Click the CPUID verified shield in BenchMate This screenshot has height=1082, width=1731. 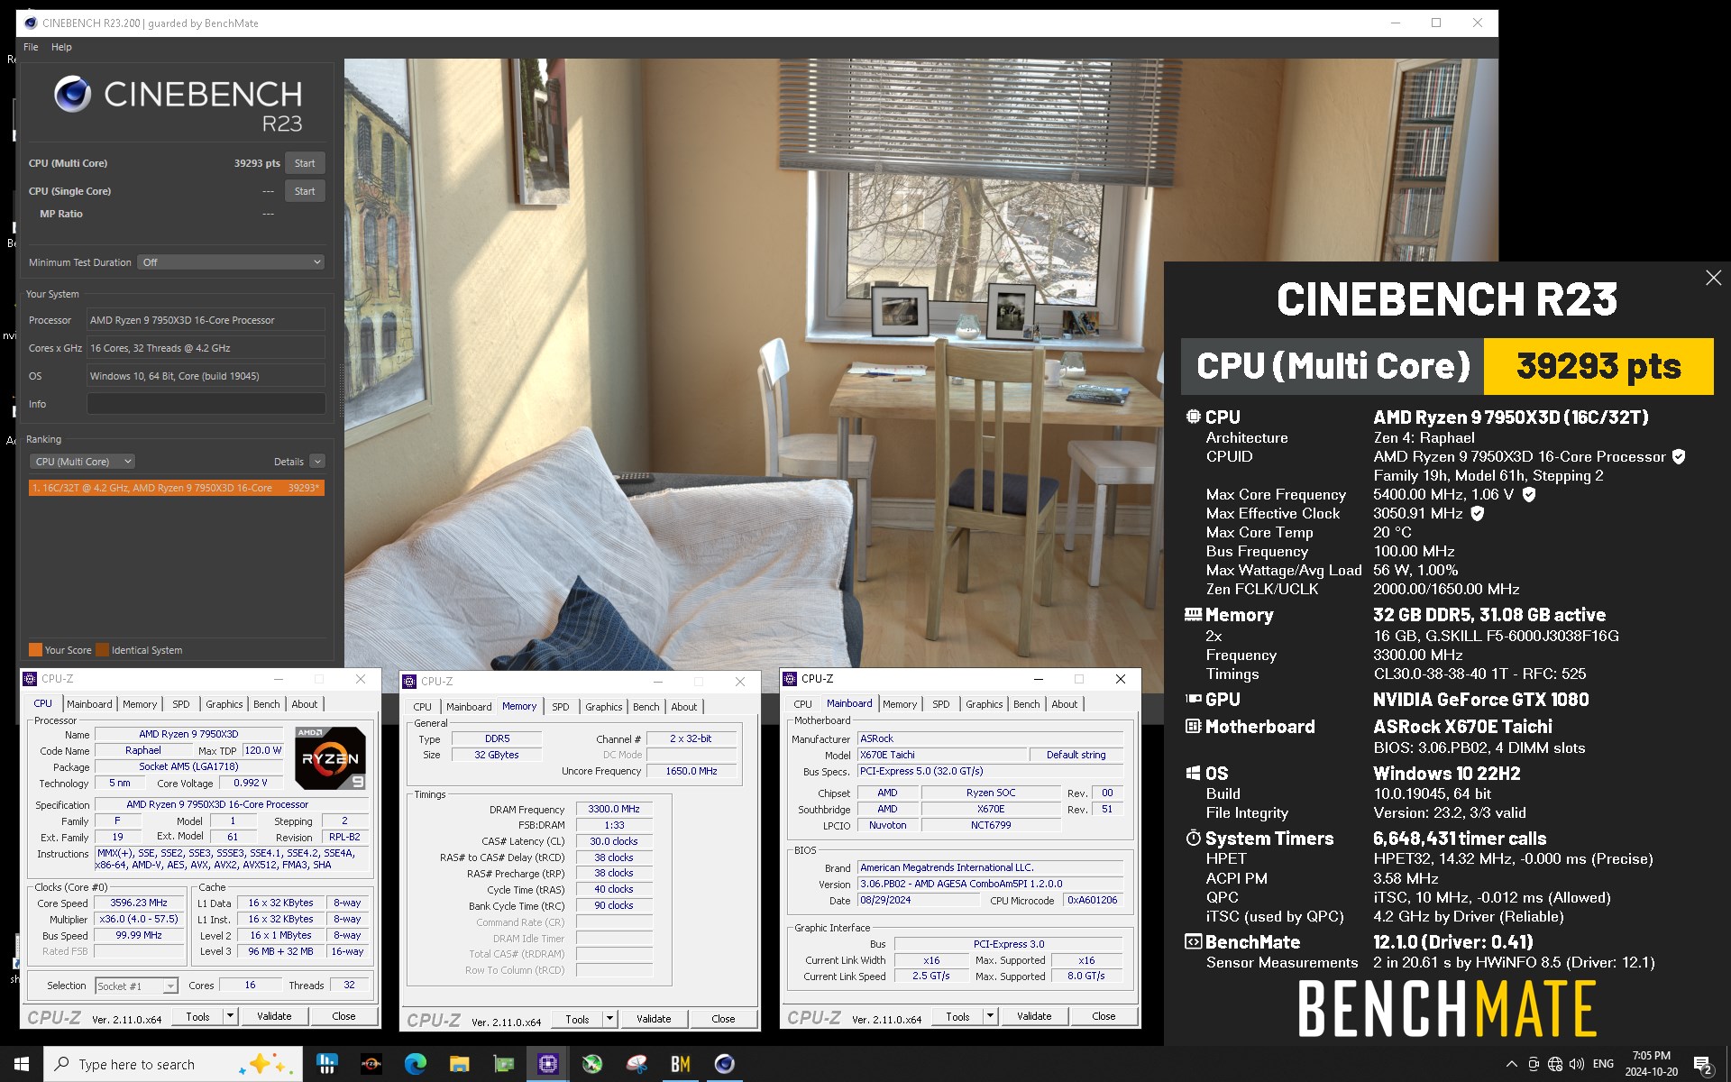pyautogui.click(x=1679, y=457)
